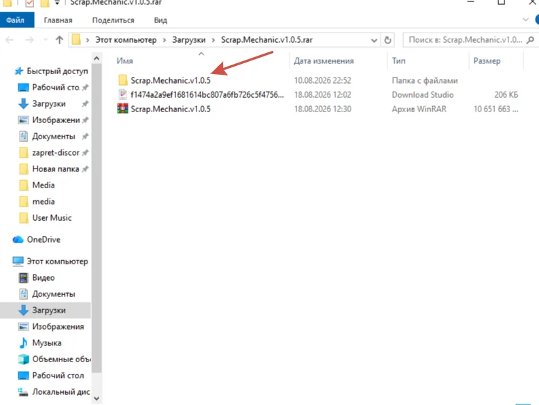Select the WinRAR archive icon of Scrap.Mechanic.v1.0.5
This screenshot has width=539, height=405.
click(123, 109)
